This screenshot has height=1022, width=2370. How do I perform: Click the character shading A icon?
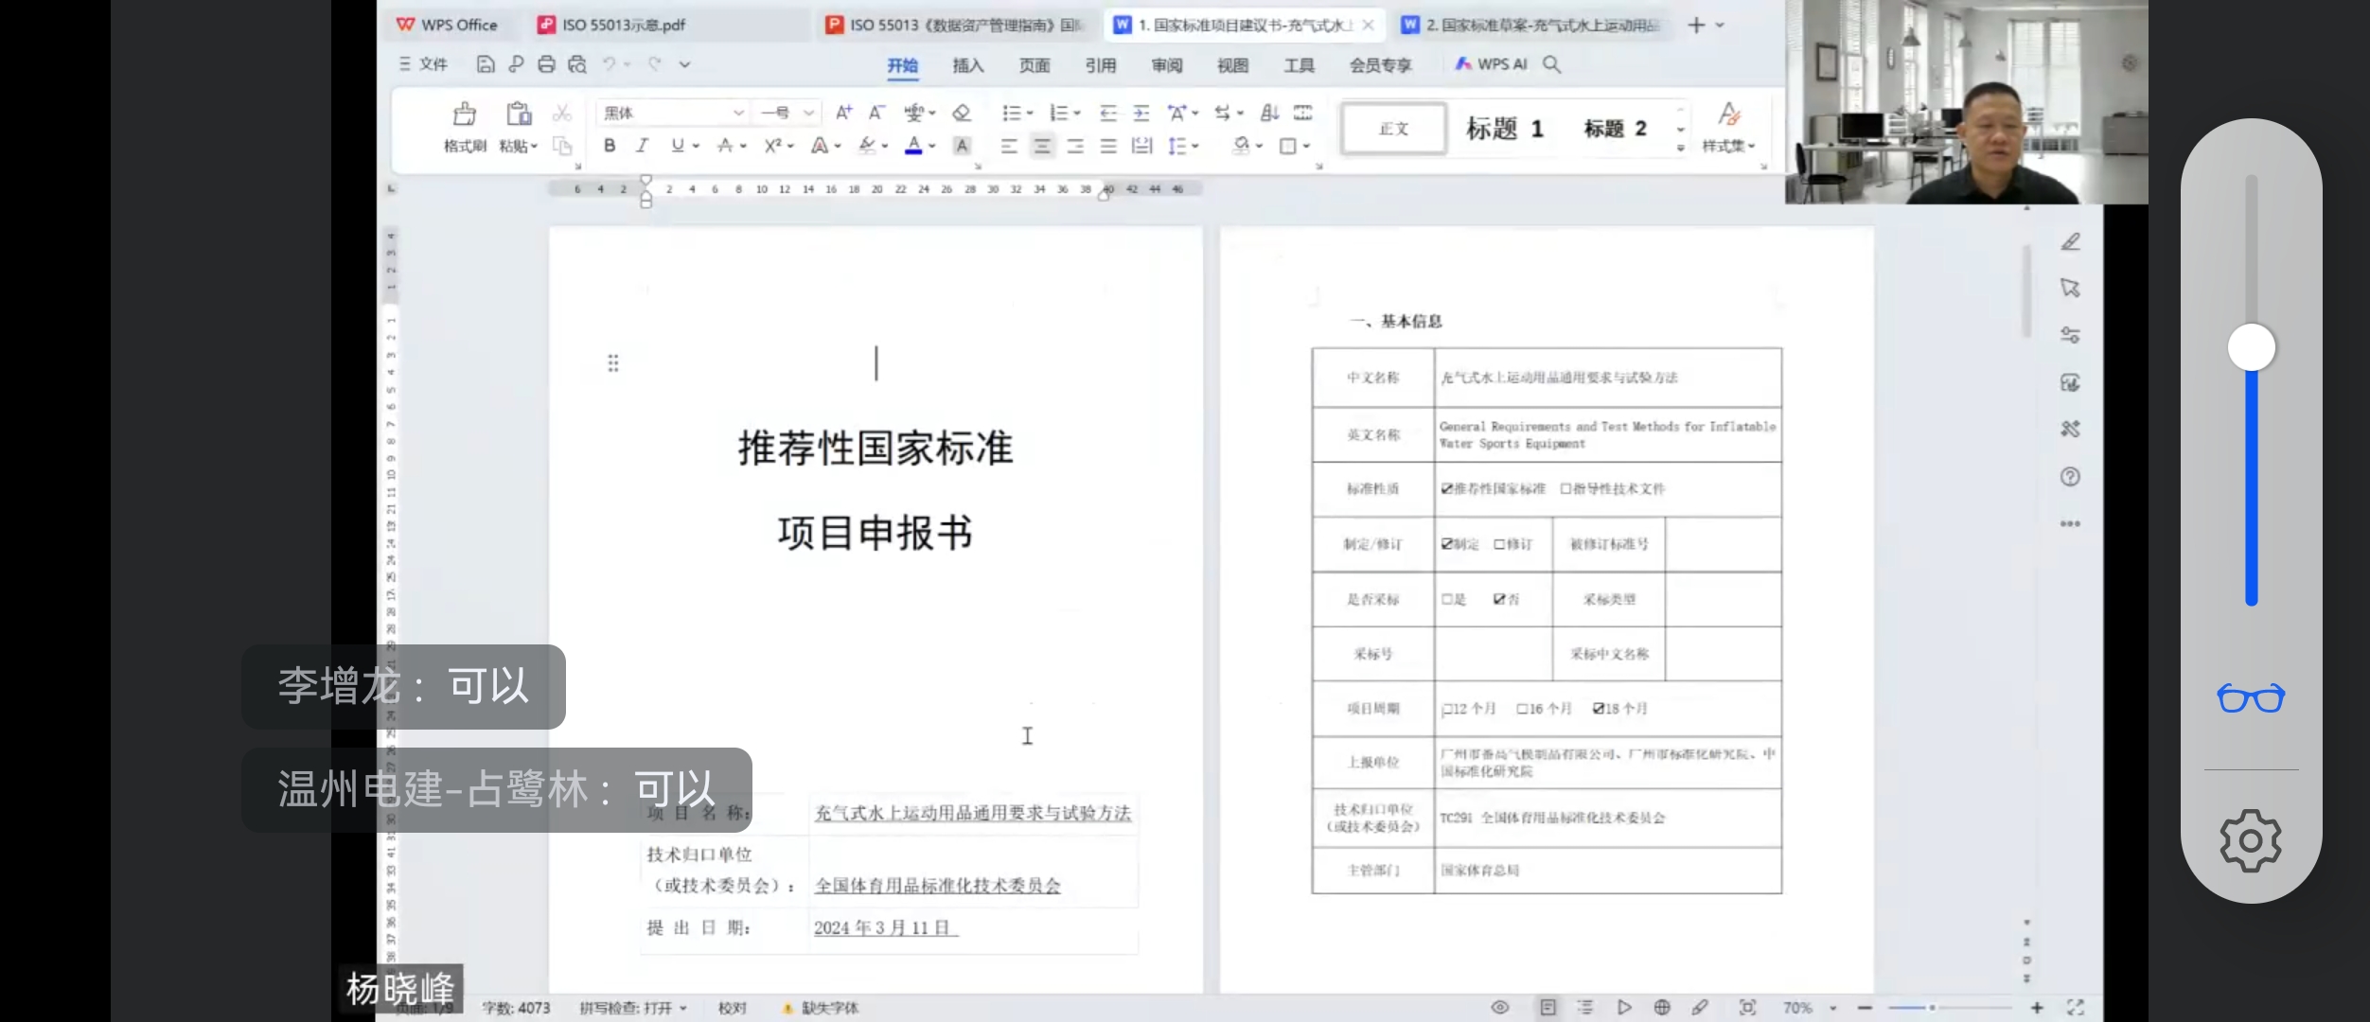click(x=962, y=146)
